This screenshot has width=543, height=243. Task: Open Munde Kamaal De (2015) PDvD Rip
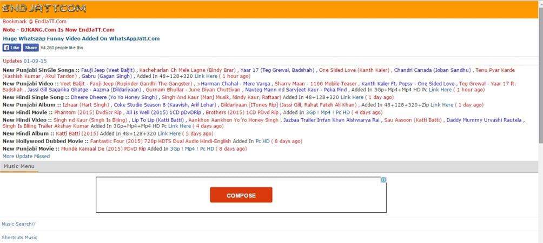click(103, 149)
